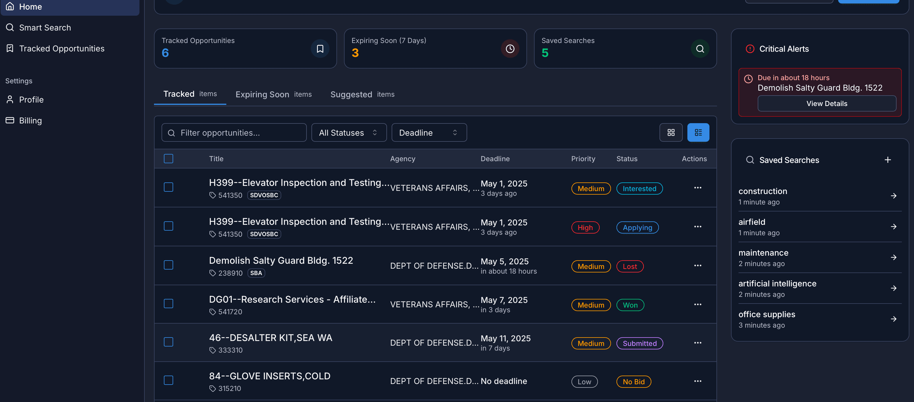Open actions menu for Demolish Salty Guard
The height and width of the screenshot is (402, 914).
[698, 266]
